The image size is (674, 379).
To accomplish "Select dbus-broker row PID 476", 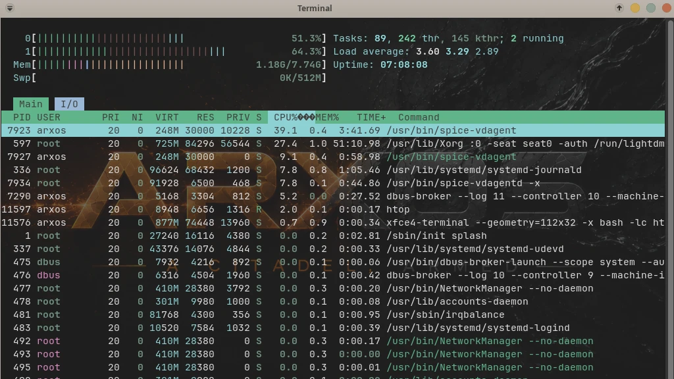I will pos(332,275).
